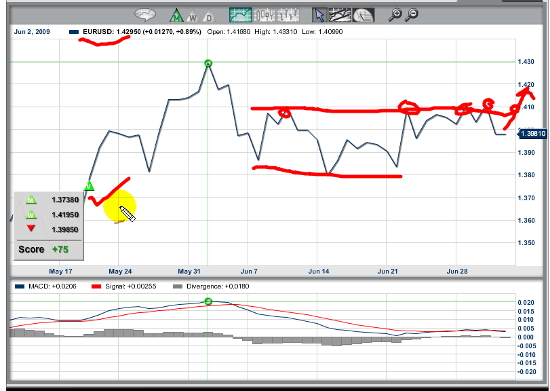Switch to candlestick chart view
The width and height of the screenshot is (550, 391).
pos(264,15)
